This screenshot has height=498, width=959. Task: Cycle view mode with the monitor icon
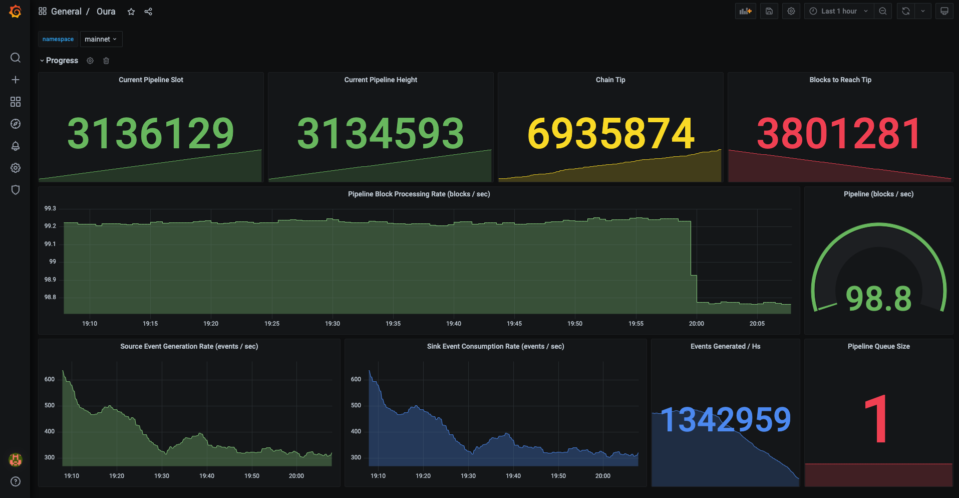tap(944, 11)
